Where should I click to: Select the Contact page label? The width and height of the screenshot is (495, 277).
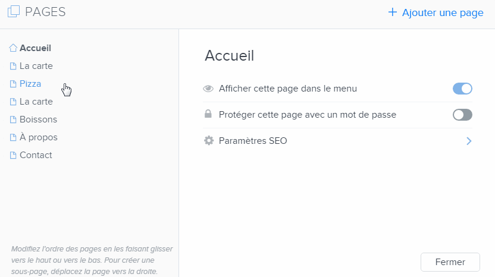(36, 155)
